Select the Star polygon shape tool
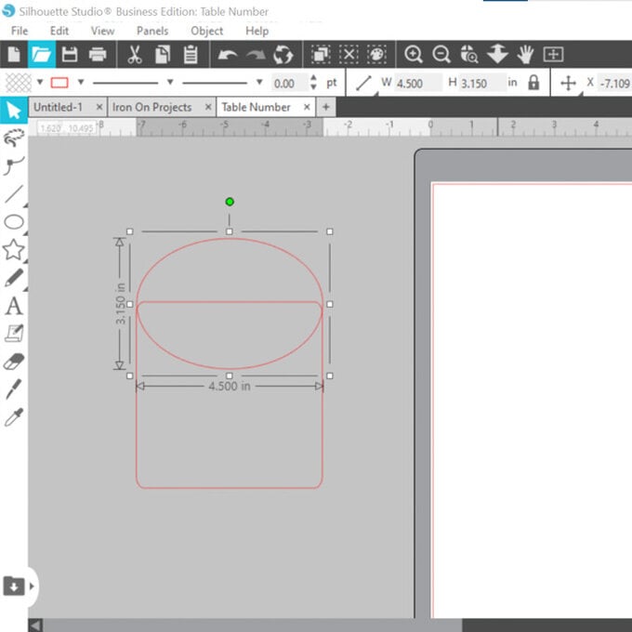 14,249
